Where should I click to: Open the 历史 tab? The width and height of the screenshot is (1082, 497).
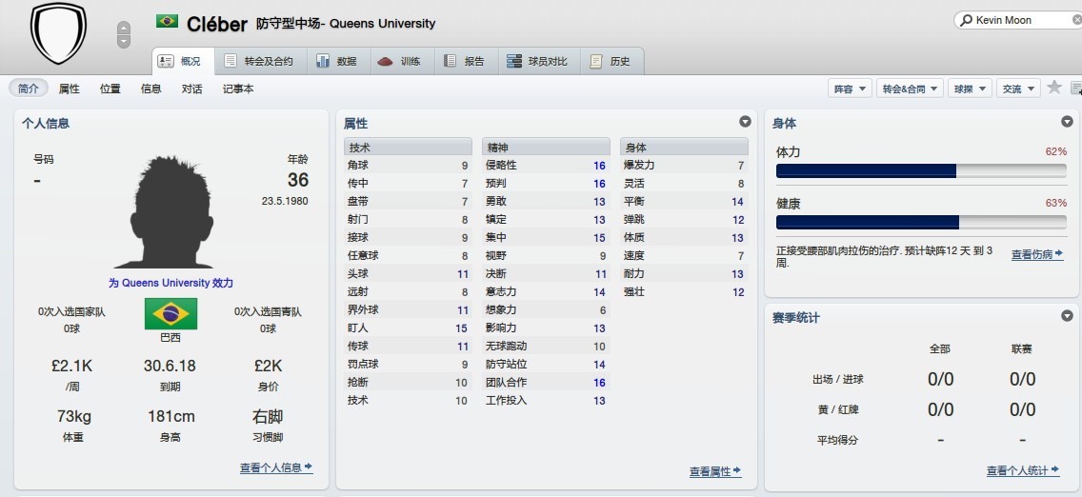coord(612,61)
